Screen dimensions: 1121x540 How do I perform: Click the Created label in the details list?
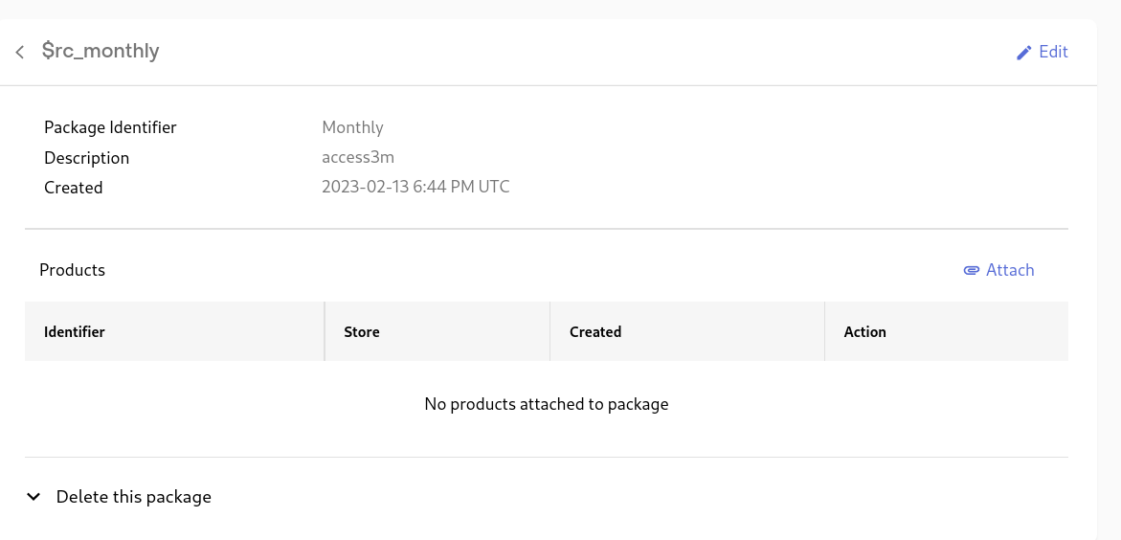[74, 188]
